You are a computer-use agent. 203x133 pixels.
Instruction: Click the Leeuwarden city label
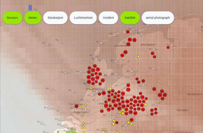pyautogui.click(x=121, y=46)
